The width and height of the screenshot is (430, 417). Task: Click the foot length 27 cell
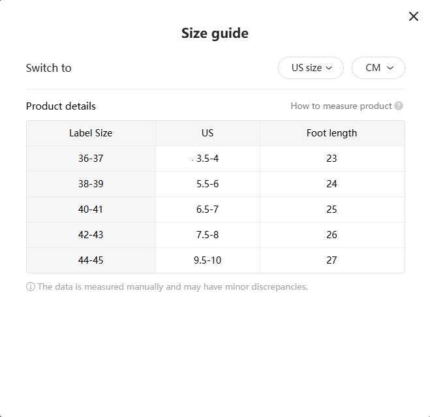[331, 260]
